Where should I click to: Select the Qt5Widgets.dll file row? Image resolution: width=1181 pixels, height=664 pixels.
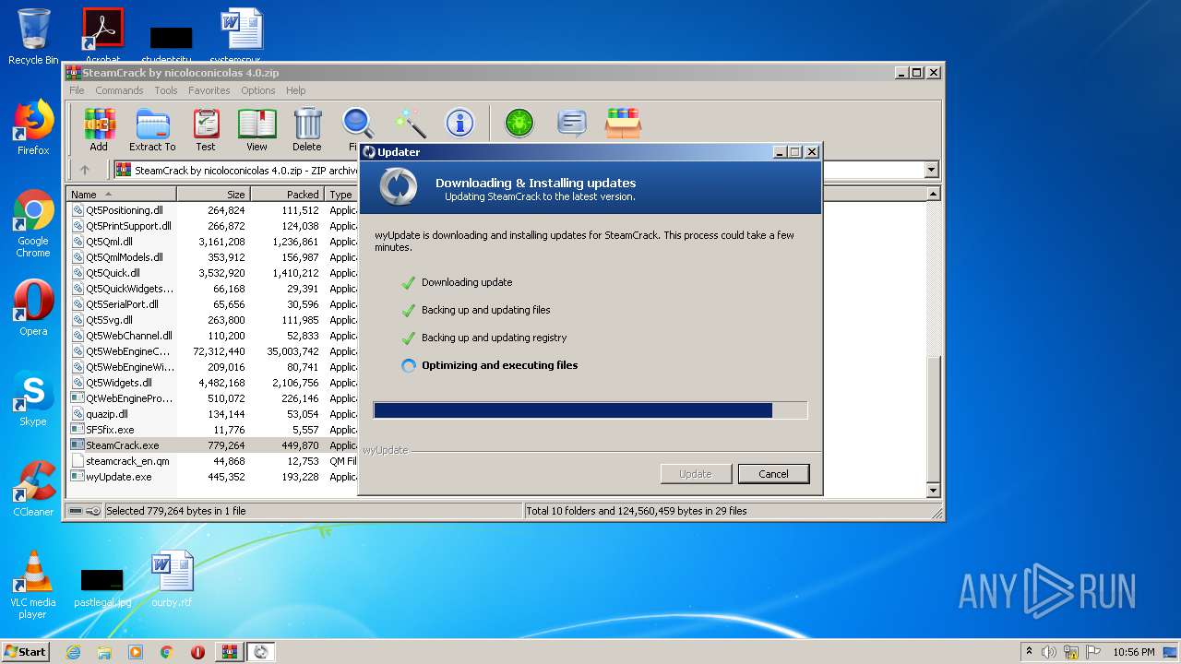point(213,383)
